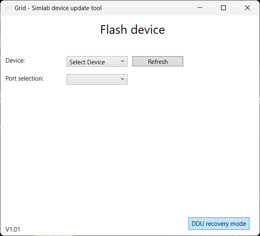The image size is (260, 236).
Task: Click the V1.01 version label
Action: click(x=13, y=229)
